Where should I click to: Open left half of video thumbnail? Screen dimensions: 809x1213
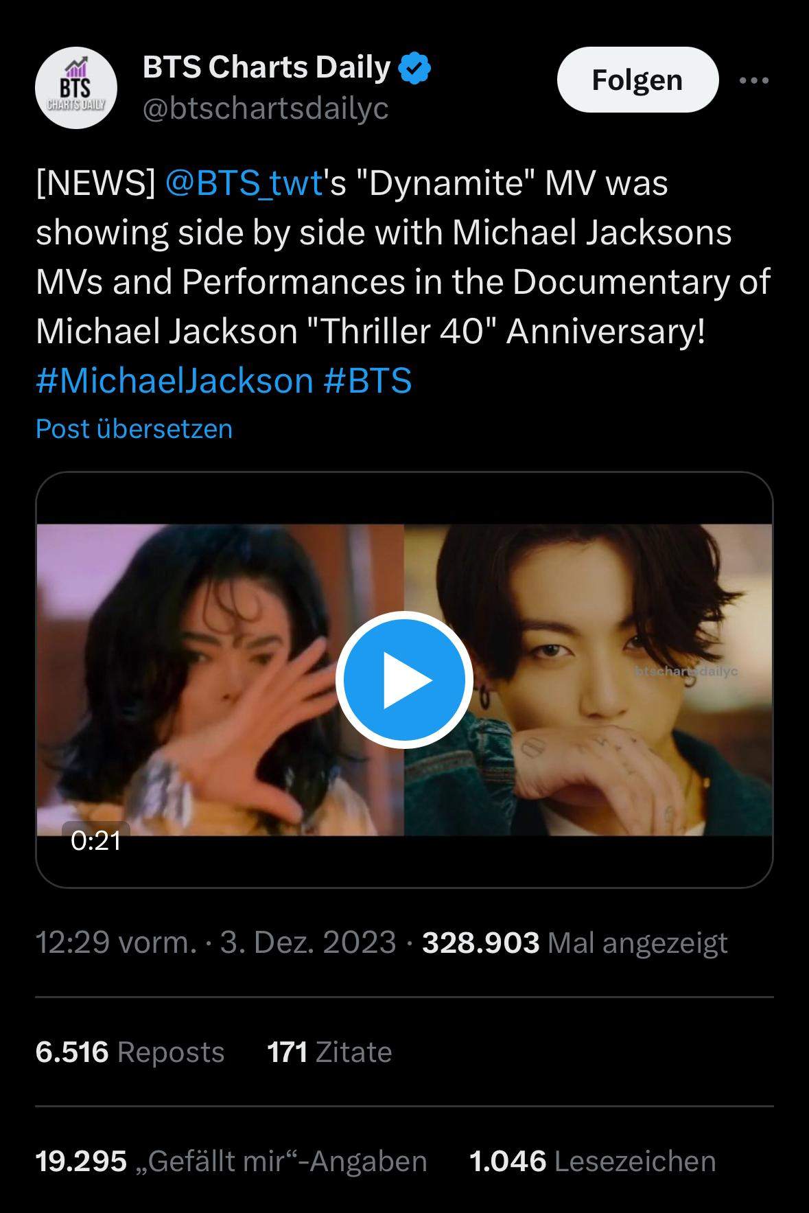(220, 680)
